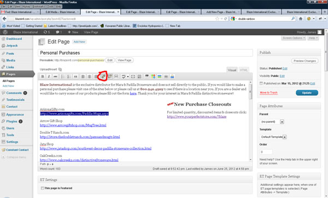This screenshot has width=328, height=198.
Task: Click the Unlink broken chain icon
Action: point(110,76)
